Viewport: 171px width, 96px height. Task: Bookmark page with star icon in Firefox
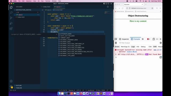[152, 8]
